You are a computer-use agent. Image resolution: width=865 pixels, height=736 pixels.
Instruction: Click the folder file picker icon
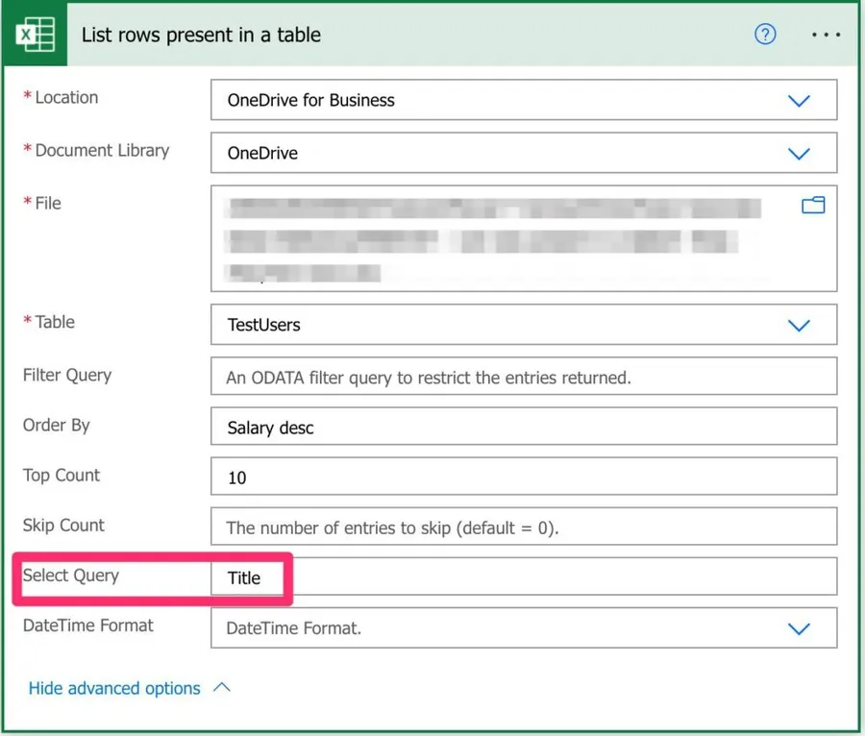click(x=813, y=205)
